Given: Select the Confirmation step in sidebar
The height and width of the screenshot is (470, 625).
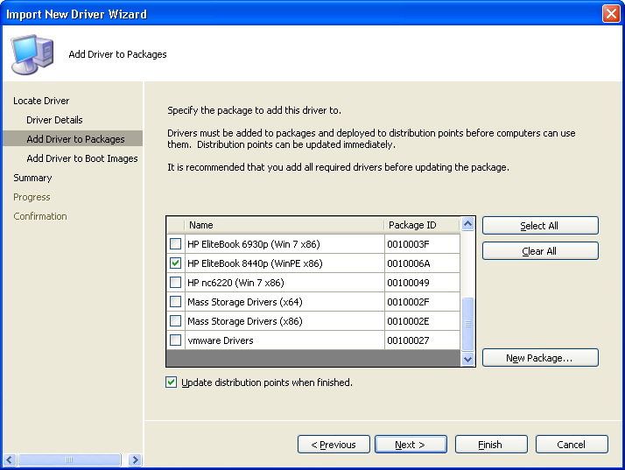Looking at the screenshot, I should tap(40, 216).
